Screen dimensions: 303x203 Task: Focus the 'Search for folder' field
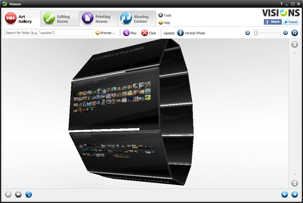coord(49,33)
